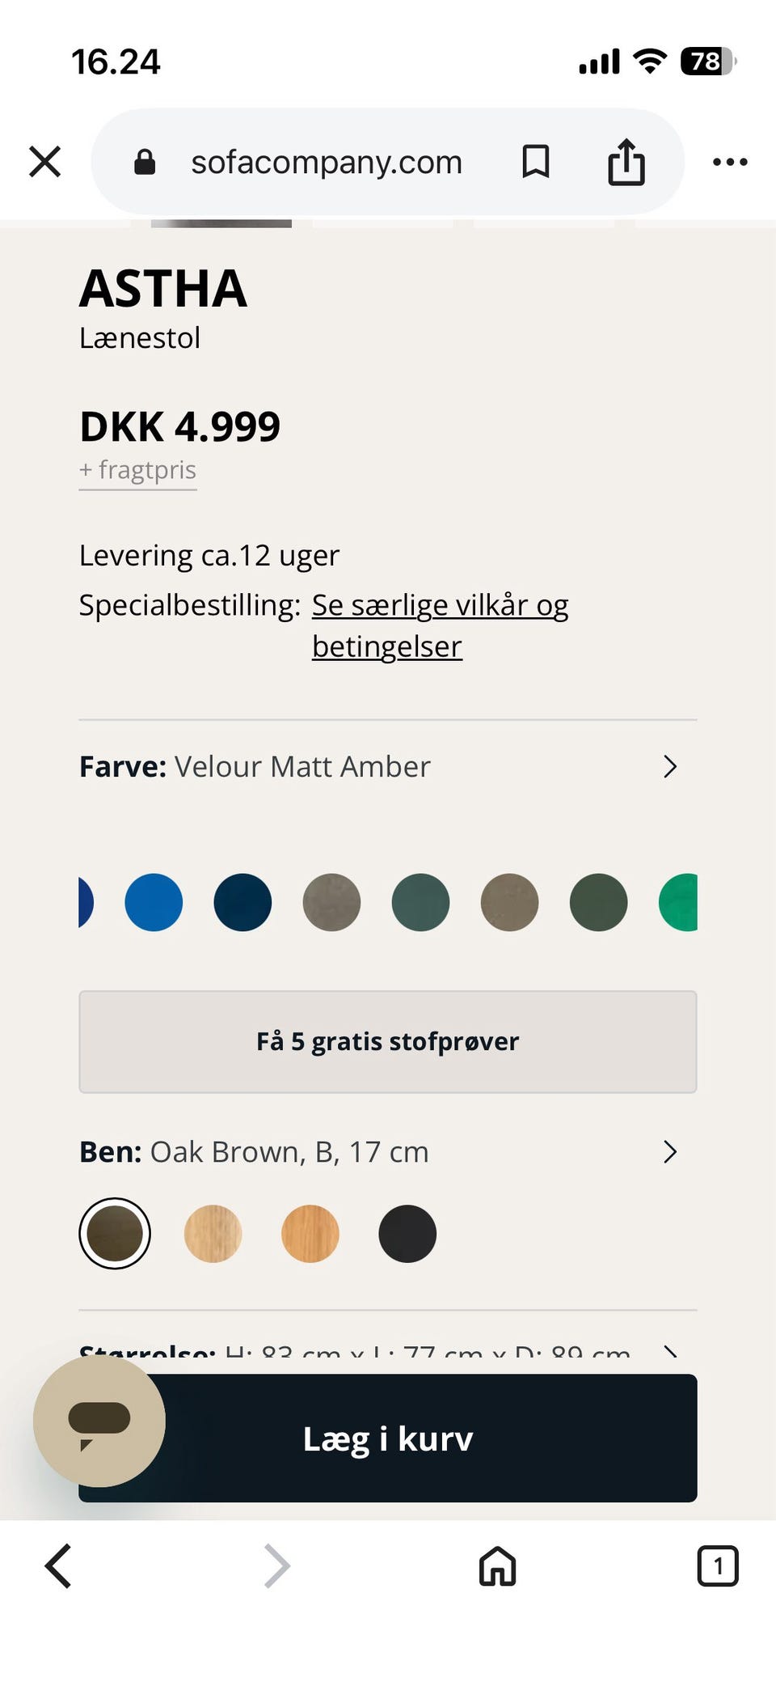Tap the browser forward arrow

coord(276,1565)
